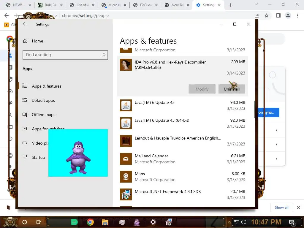Click the Uninstall button for IDA Pro
Image resolution: width=304 pixels, height=228 pixels.
click(232, 89)
